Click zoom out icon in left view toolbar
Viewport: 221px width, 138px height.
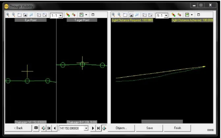click(x=14, y=15)
